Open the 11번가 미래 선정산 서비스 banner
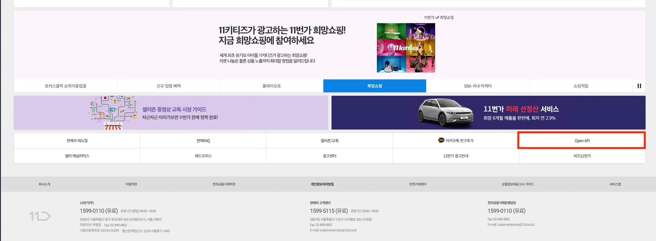This screenshot has height=241, width=656. [x=488, y=113]
